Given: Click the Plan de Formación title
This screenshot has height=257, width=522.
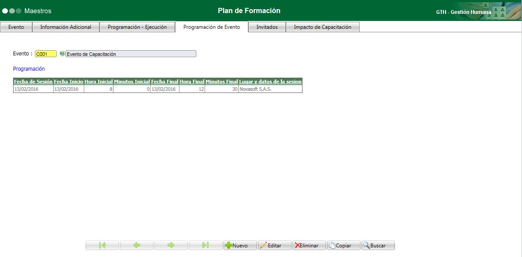Looking at the screenshot, I should click(249, 10).
